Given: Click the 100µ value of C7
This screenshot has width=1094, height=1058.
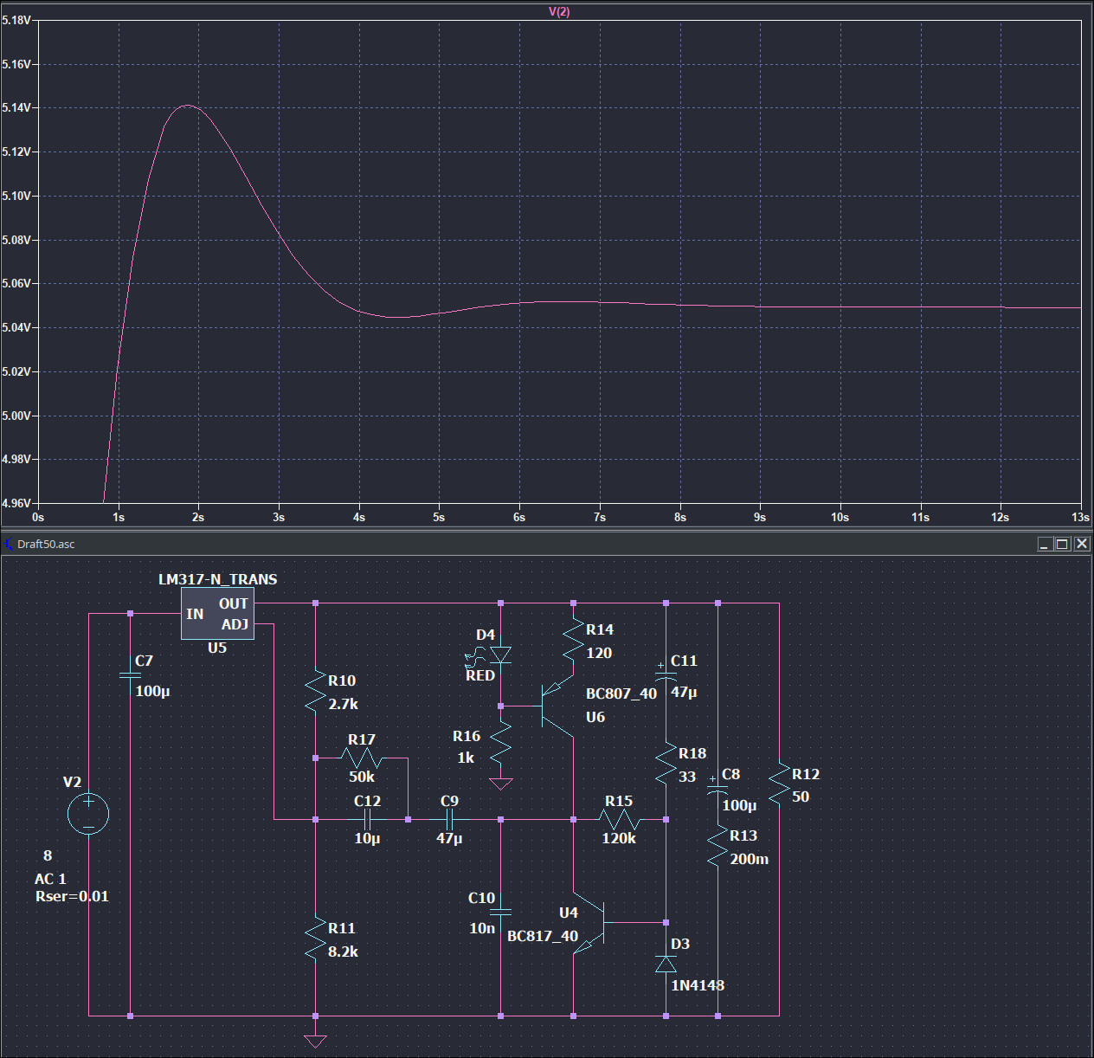Looking at the screenshot, I should click(x=152, y=691).
